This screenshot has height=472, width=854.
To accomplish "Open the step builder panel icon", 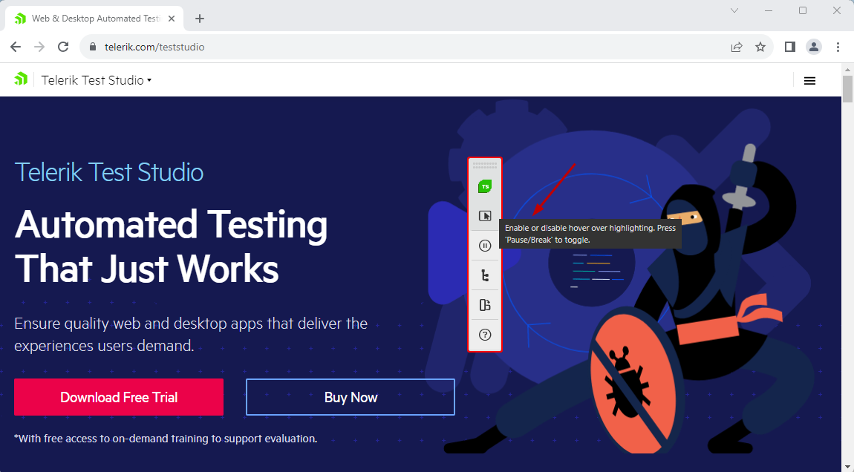I will 485,305.
